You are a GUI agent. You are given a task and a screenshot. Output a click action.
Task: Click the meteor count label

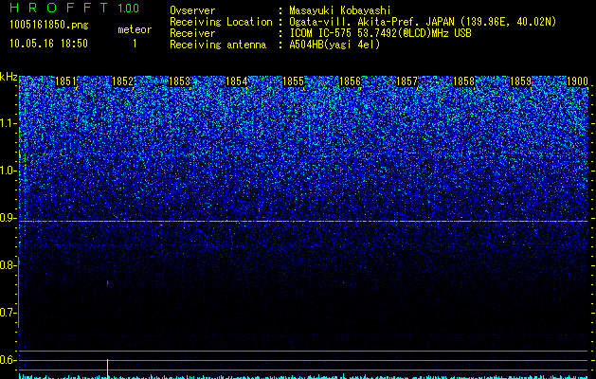(x=135, y=29)
